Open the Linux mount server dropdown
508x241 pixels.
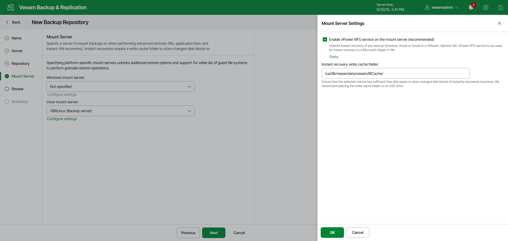click(x=121, y=111)
